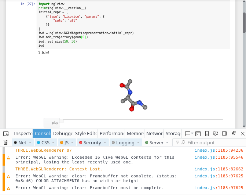Click warning icon of 'Framebuffer not complete' message

8,177
